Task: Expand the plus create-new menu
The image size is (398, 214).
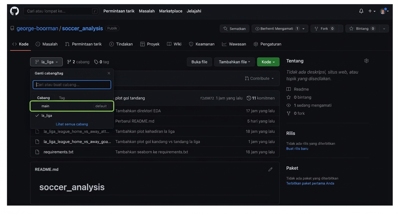Action: 372,11
